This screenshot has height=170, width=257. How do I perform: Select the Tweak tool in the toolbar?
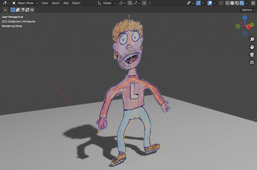[x=5, y=10]
